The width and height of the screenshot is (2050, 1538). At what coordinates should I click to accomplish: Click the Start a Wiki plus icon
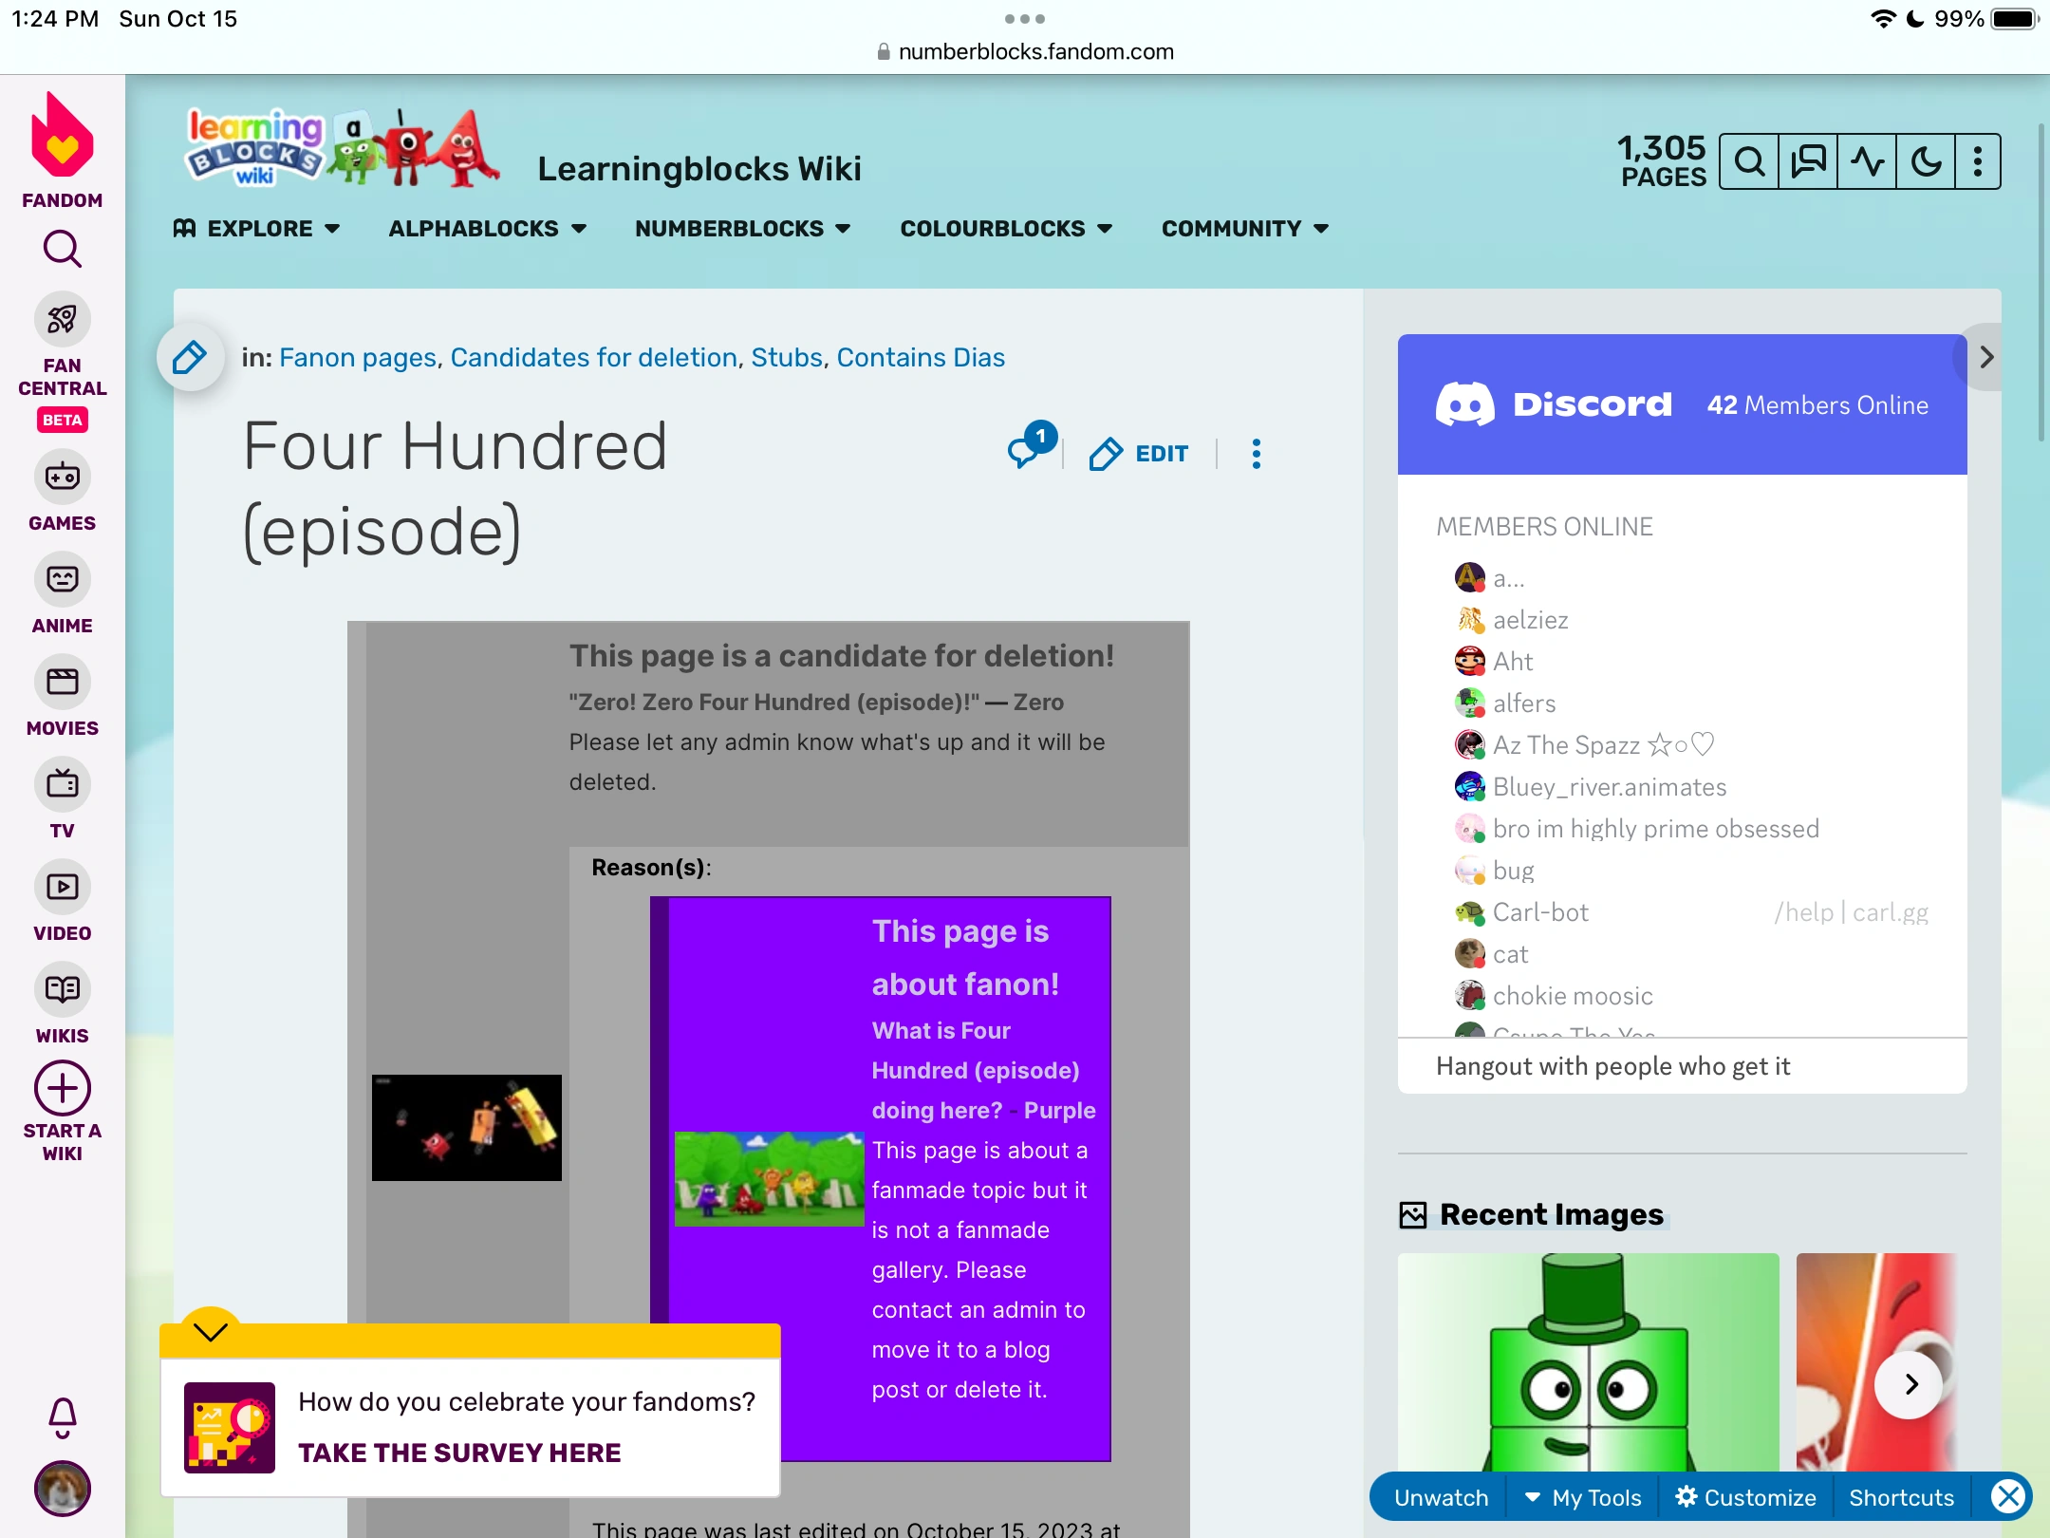[x=63, y=1088]
